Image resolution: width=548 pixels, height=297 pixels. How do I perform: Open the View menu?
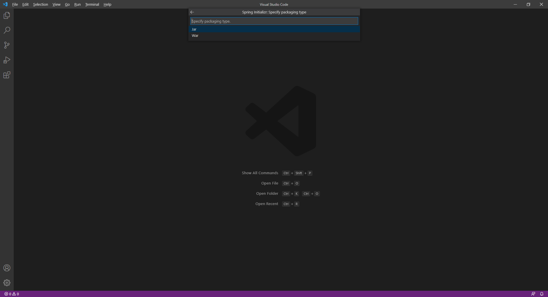pos(57,4)
